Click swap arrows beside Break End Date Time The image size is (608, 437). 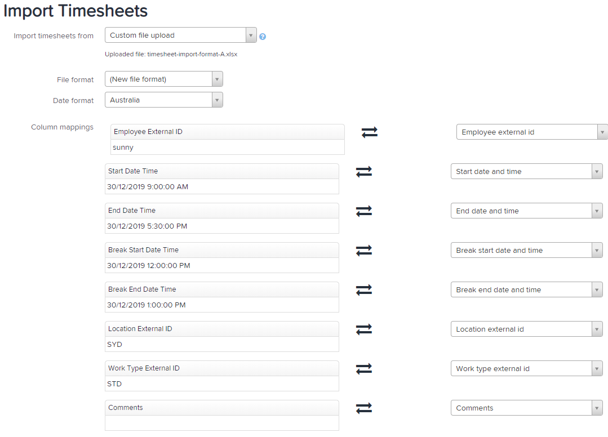363,290
